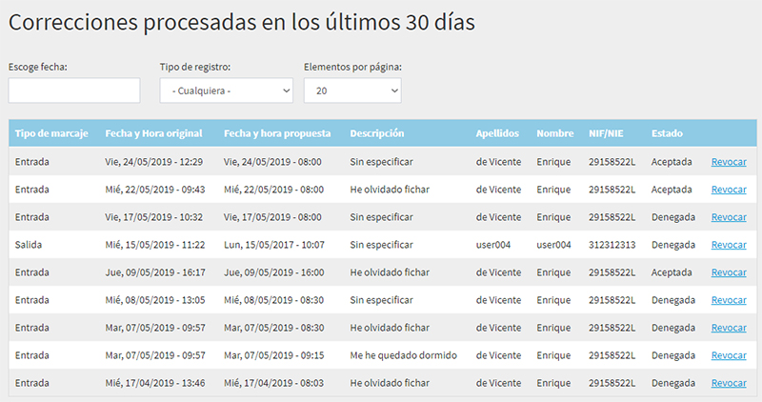Select the Salida marcaje type cell

pyautogui.click(x=29, y=245)
